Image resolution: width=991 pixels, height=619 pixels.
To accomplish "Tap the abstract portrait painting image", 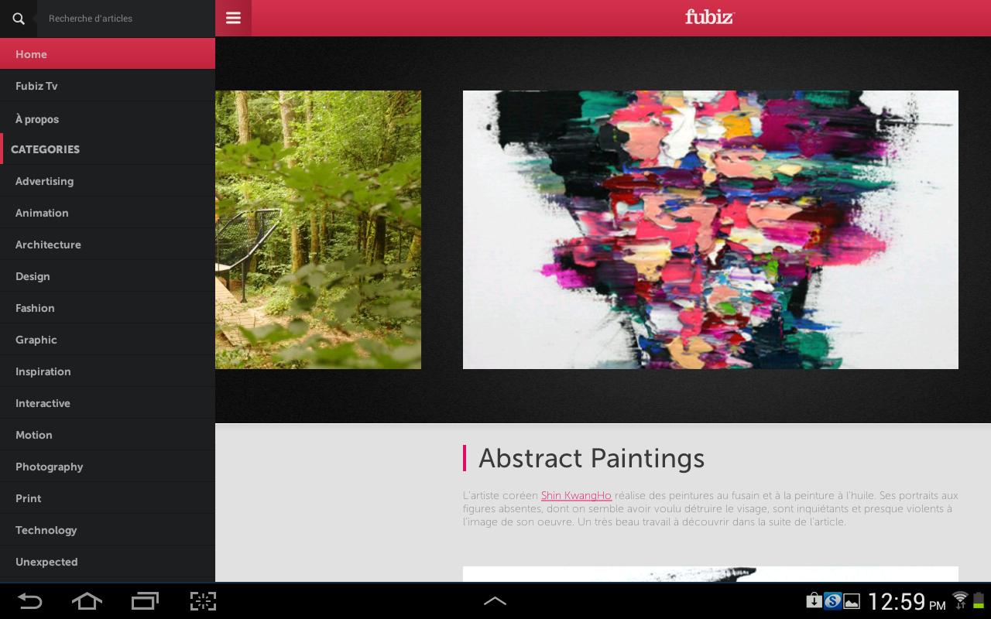I will pyautogui.click(x=711, y=230).
